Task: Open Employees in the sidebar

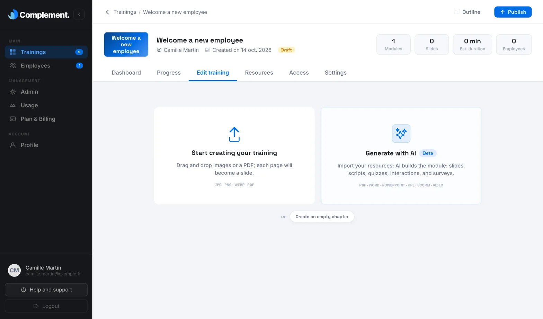Action: click(46, 66)
